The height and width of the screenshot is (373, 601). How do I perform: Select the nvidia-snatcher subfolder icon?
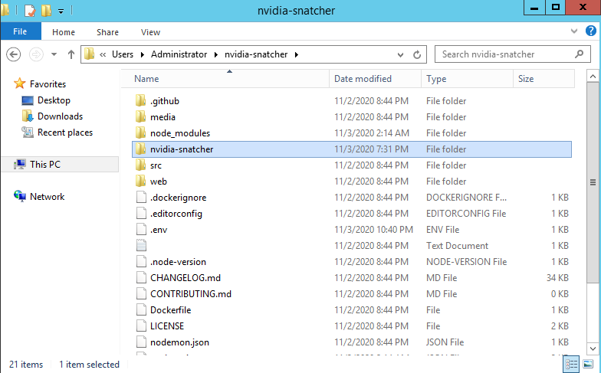pos(141,149)
